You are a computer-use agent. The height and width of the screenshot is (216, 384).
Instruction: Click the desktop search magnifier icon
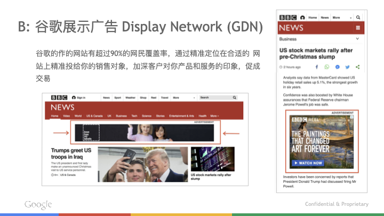(234, 98)
